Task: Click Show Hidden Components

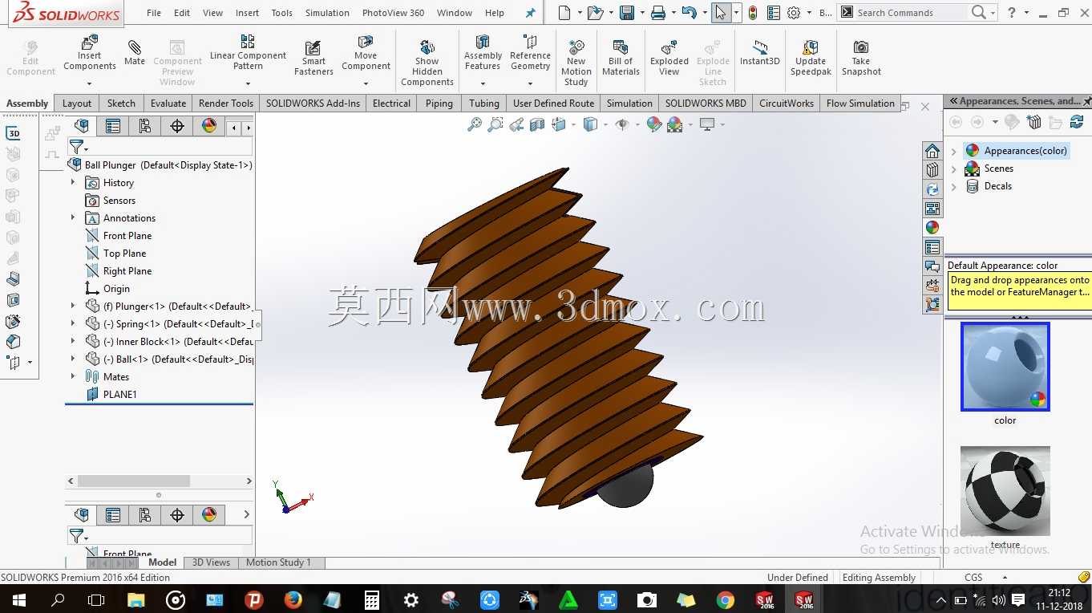Action: 427,63
